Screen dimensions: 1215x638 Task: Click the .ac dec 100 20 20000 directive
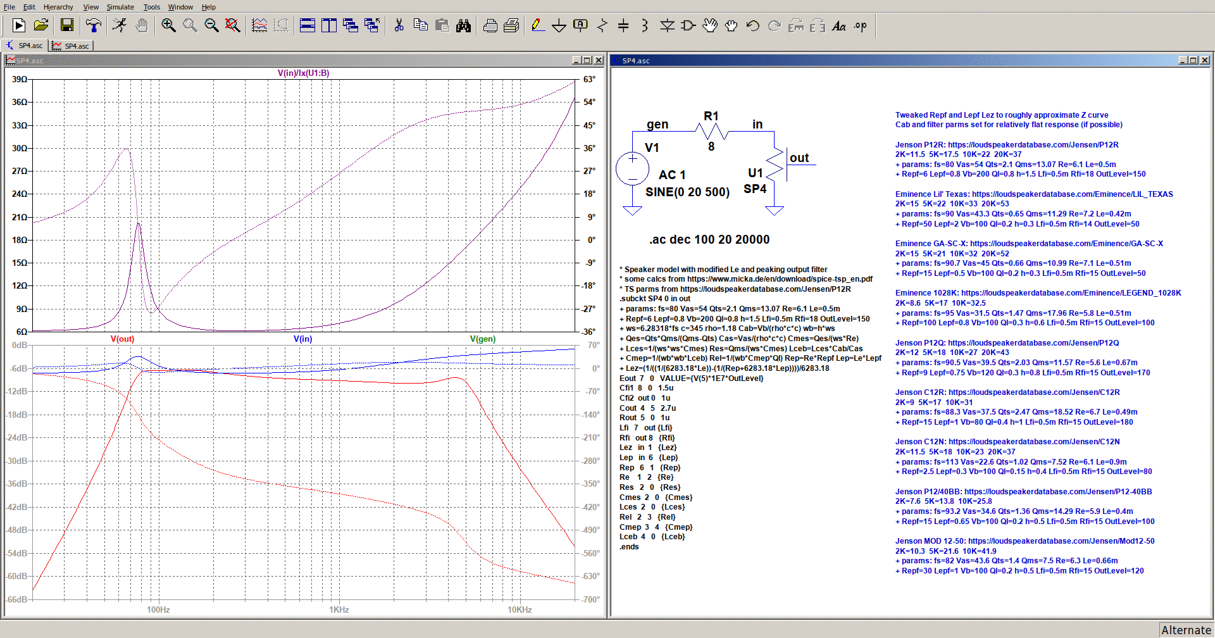click(709, 239)
